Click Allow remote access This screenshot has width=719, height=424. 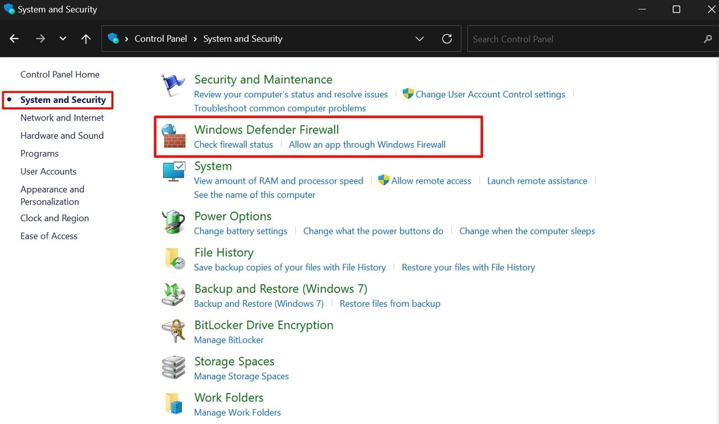tap(431, 181)
